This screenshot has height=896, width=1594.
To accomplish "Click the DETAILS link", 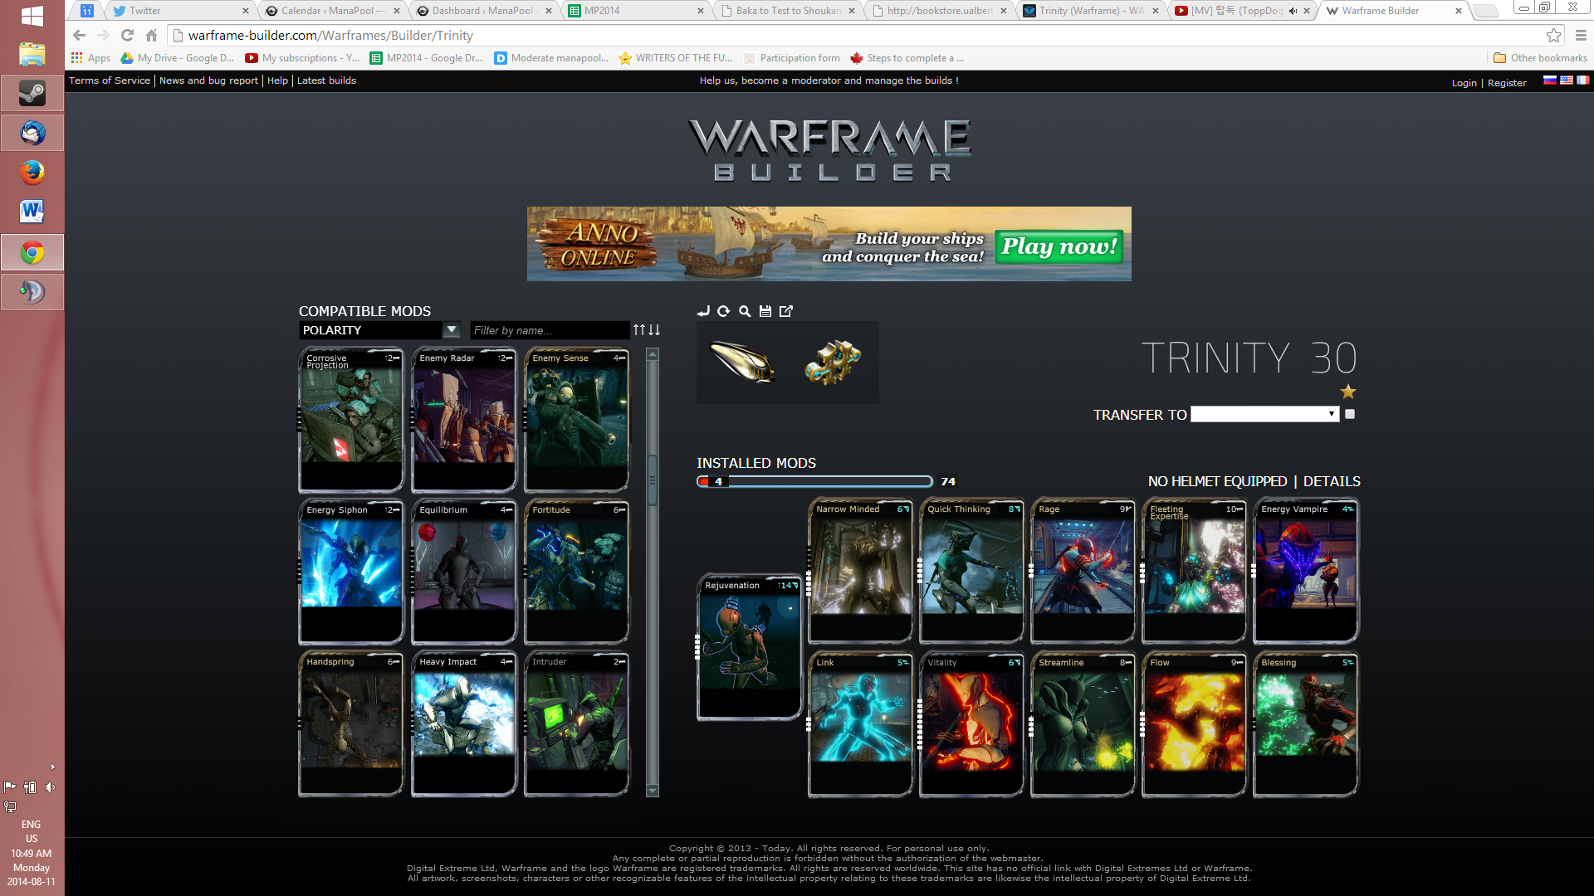I will (1332, 481).
